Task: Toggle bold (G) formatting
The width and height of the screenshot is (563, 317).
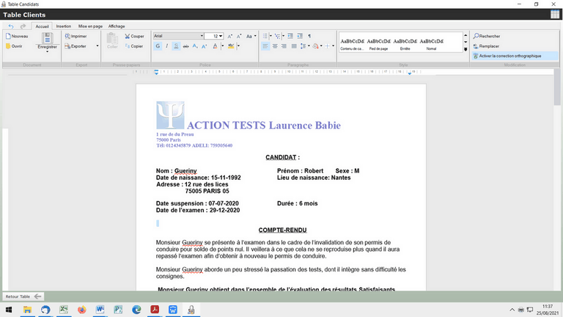Action: click(x=158, y=46)
